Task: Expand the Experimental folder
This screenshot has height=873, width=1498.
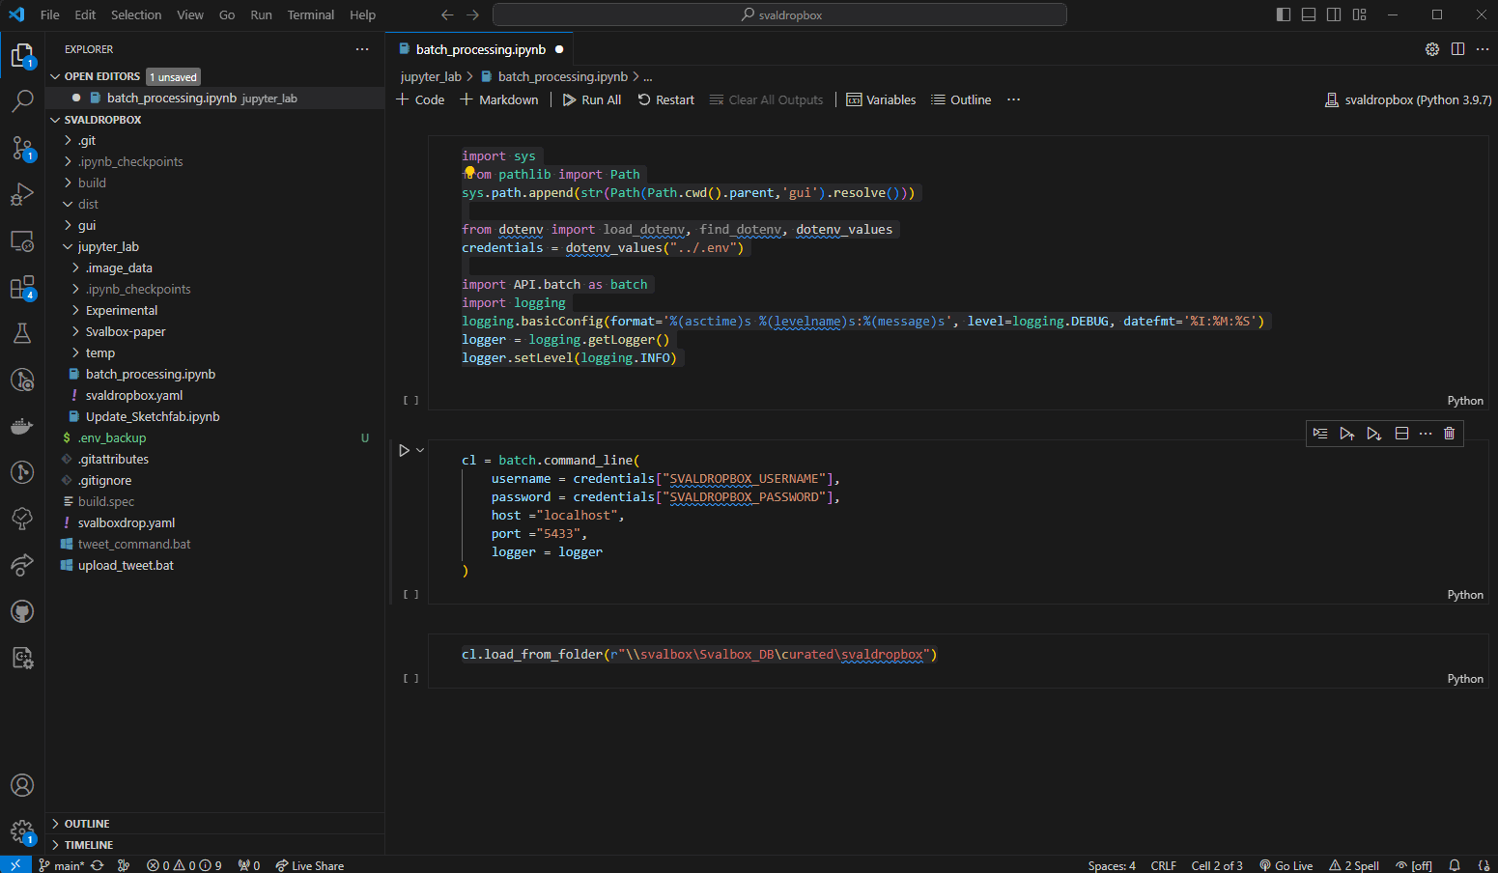Action: click(x=75, y=311)
